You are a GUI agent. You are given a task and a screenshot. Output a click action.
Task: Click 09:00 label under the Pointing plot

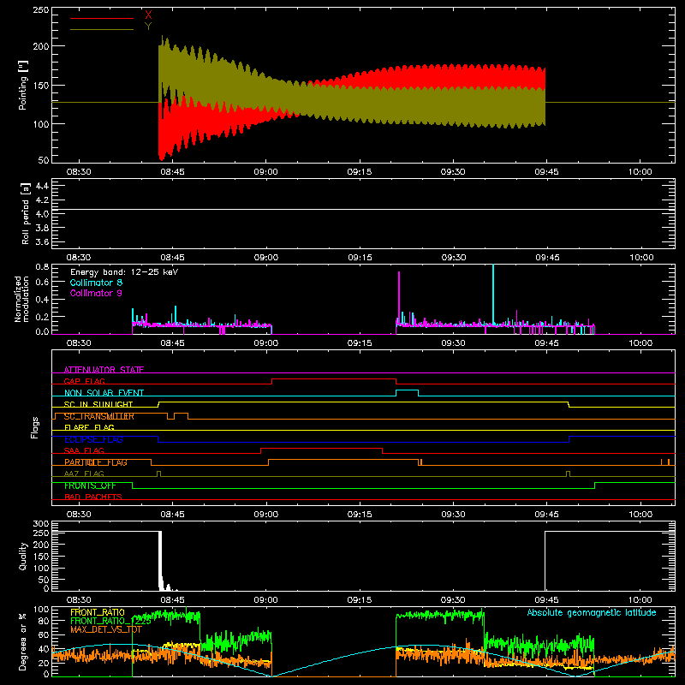pos(265,172)
